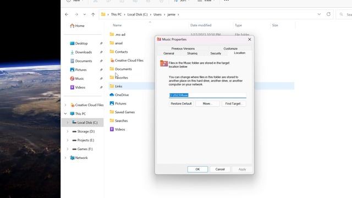Close the Music Properties dialog

coord(249,39)
